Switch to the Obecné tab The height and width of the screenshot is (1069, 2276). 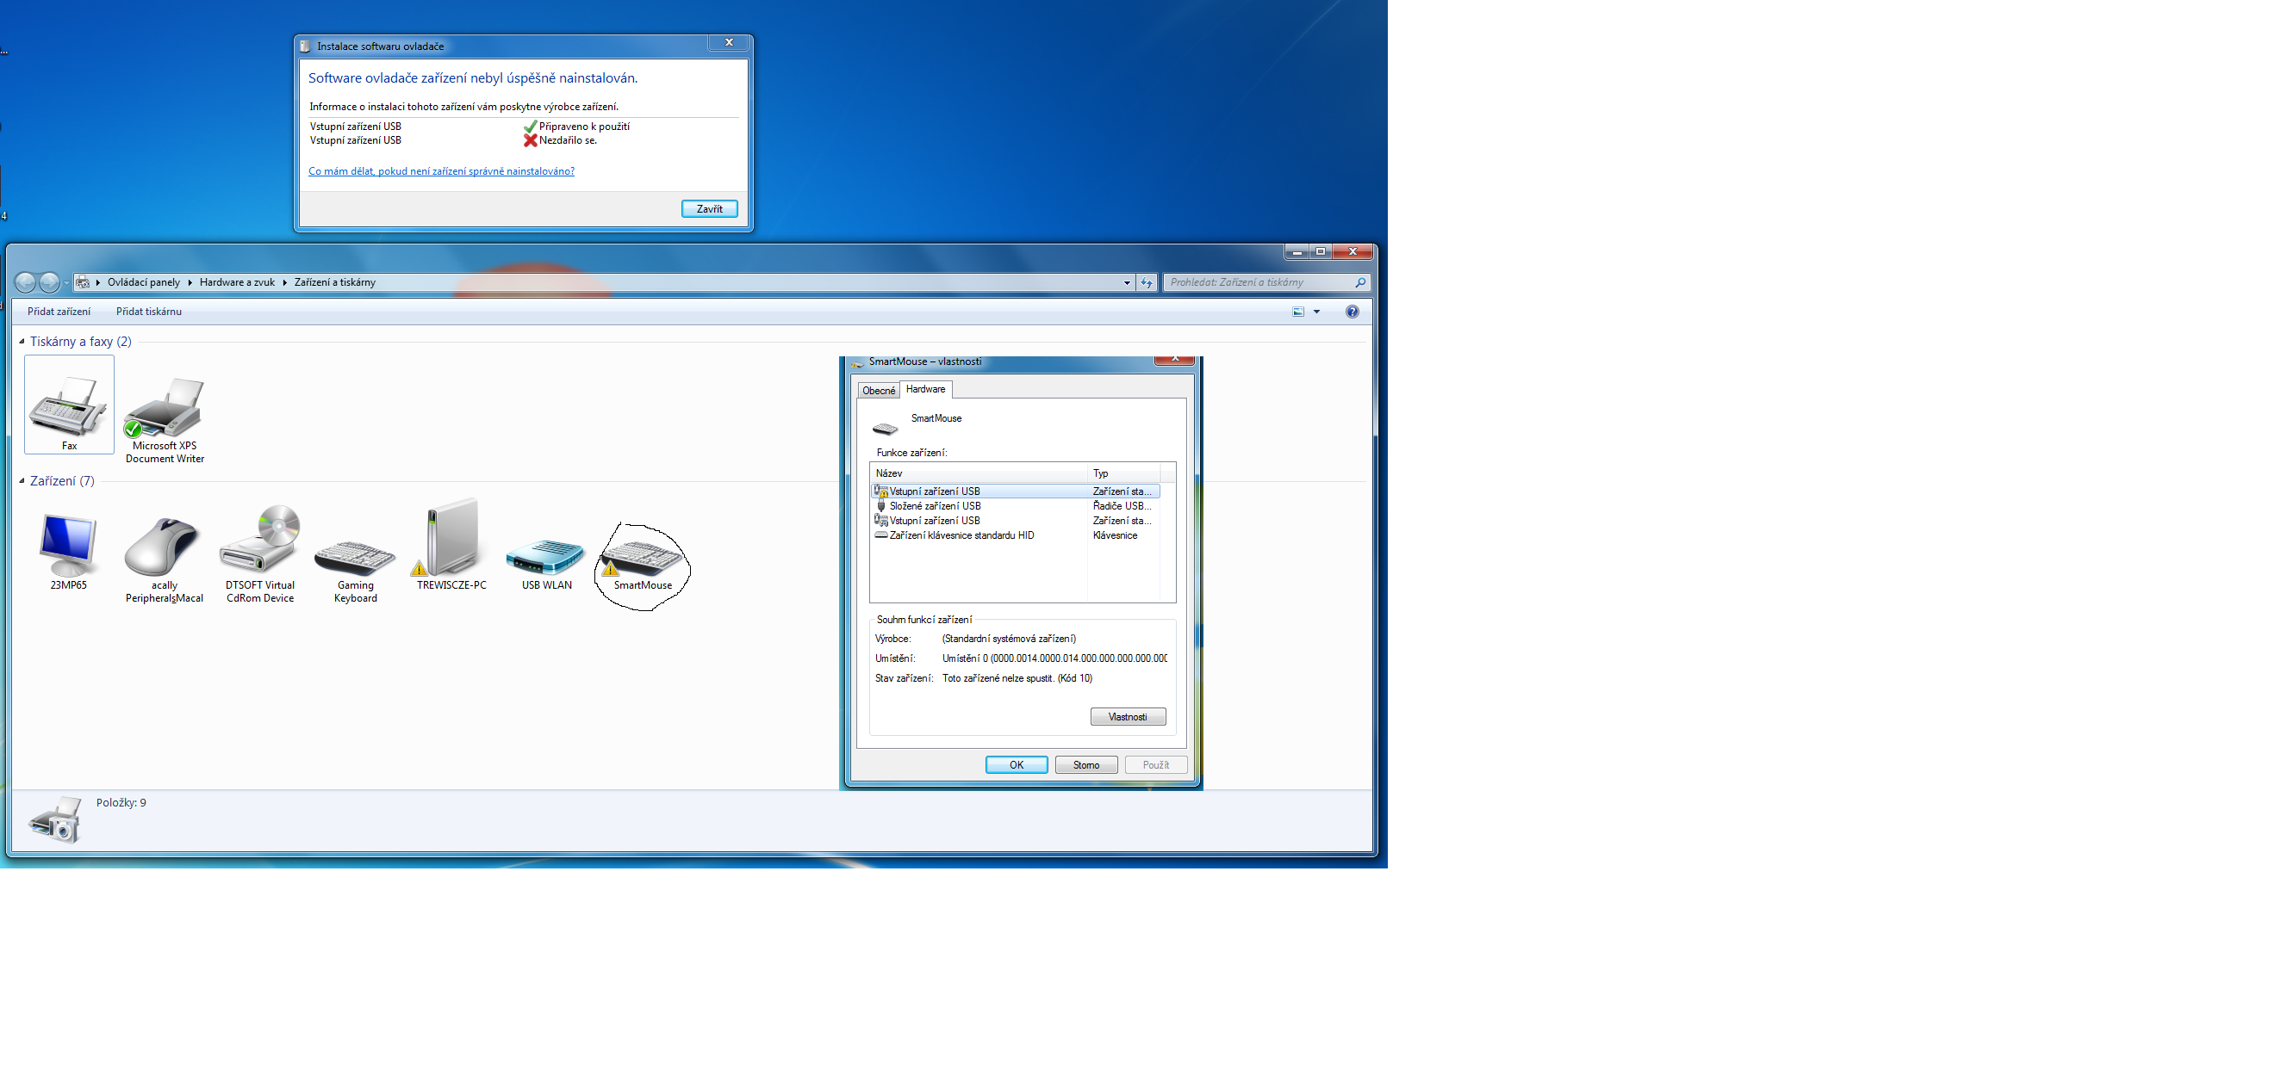tap(878, 390)
